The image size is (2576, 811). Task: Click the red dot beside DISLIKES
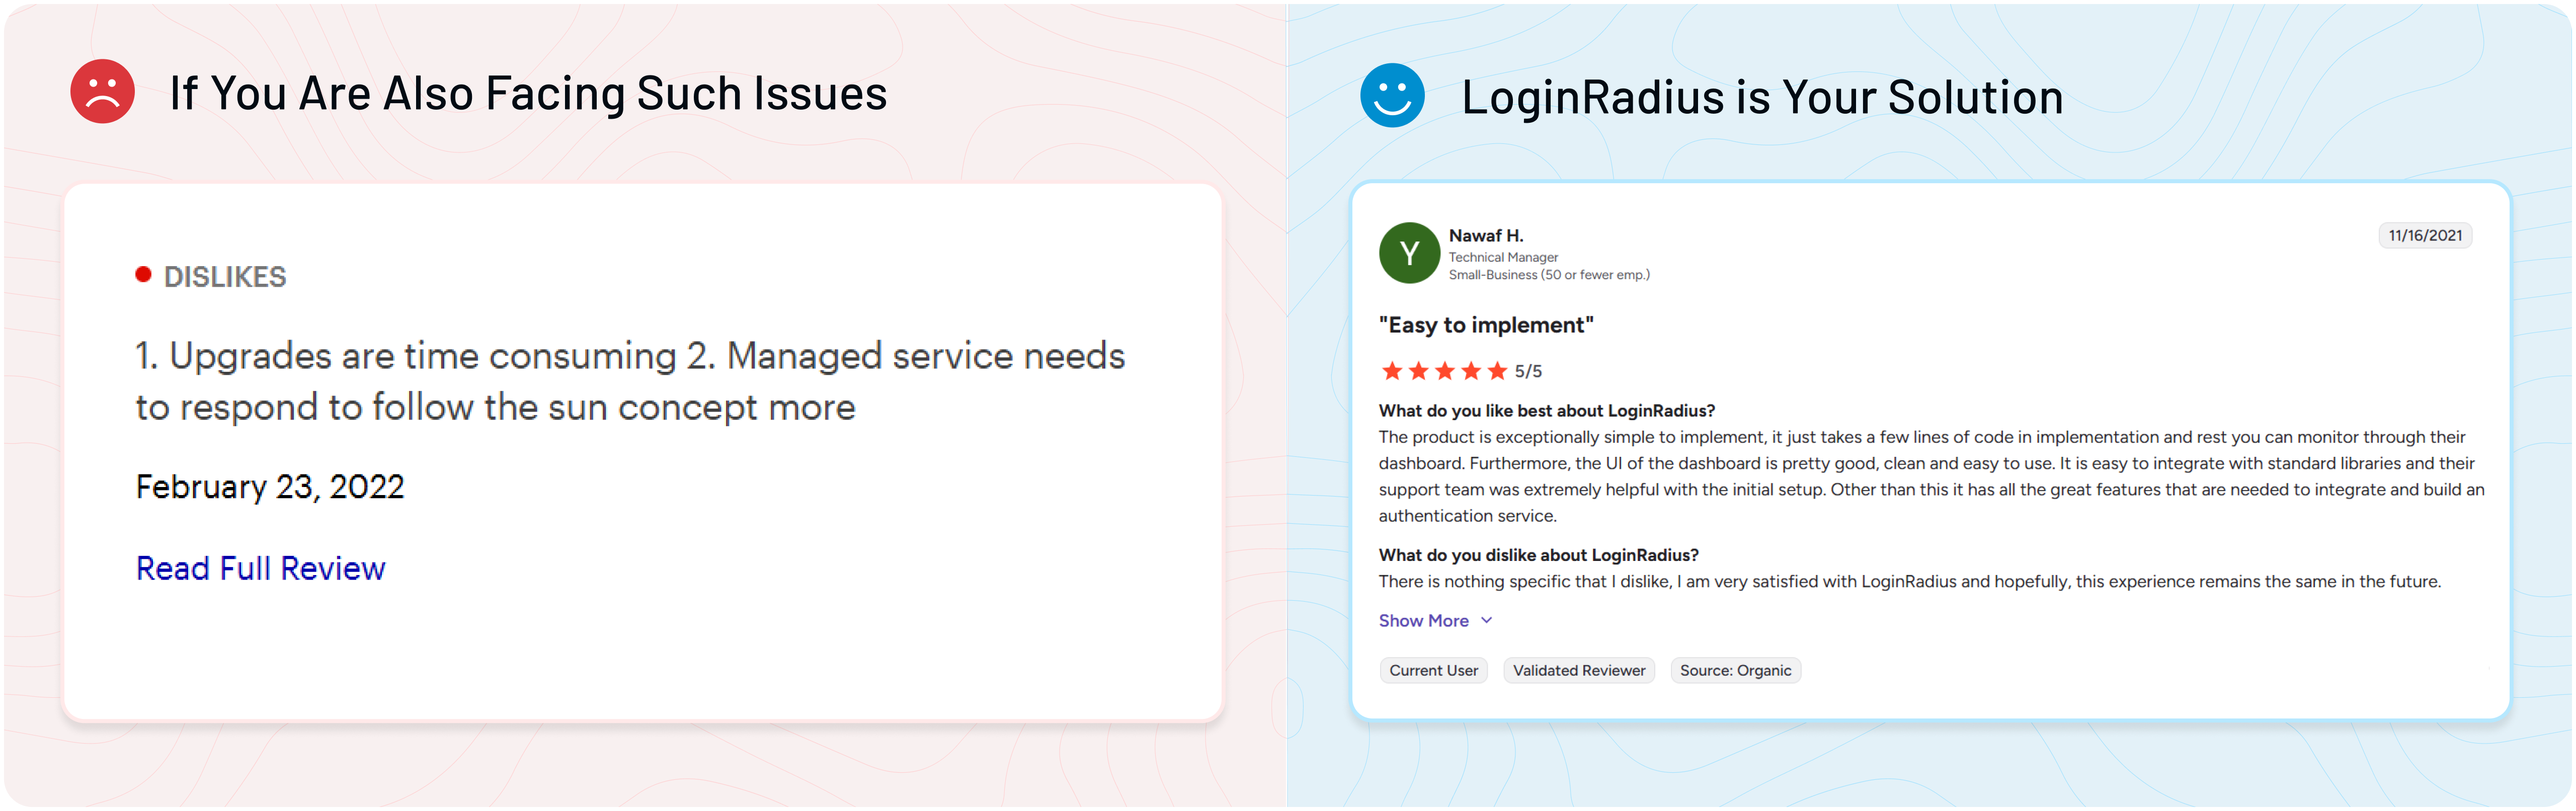point(143,274)
